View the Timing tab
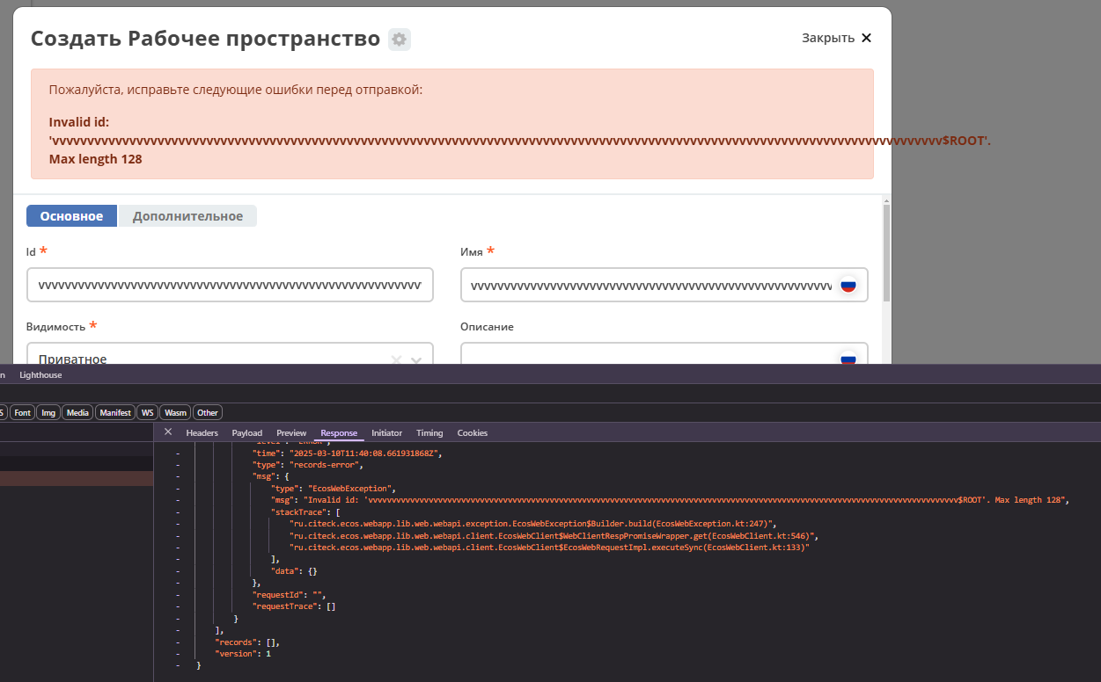 click(429, 432)
